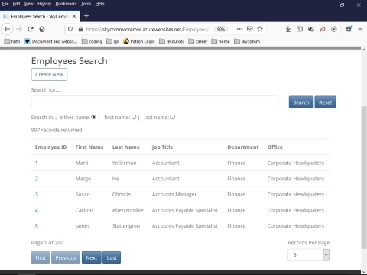Open the spl bookmarks folder
This screenshot has height=275, width=367.
tap(112, 41)
